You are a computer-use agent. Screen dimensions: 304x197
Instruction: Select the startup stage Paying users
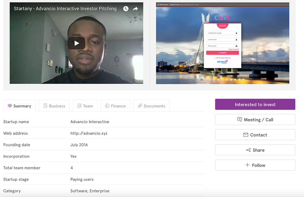(x=82, y=180)
